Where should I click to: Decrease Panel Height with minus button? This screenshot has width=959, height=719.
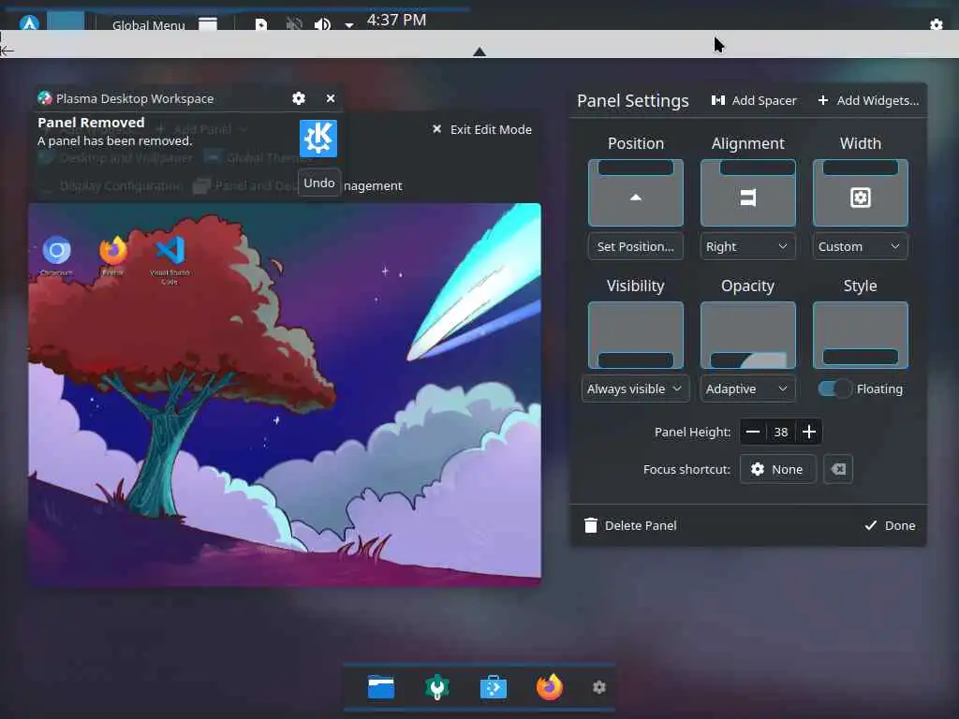coord(753,432)
